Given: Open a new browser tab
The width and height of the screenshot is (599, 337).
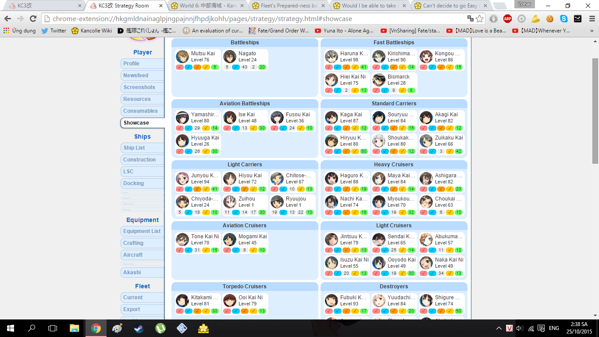Looking at the screenshot, I should click(499, 6).
